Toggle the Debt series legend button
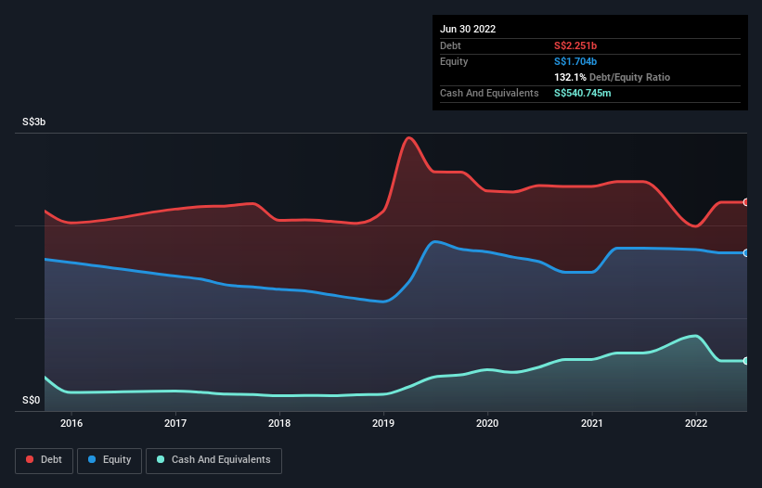 [x=45, y=460]
